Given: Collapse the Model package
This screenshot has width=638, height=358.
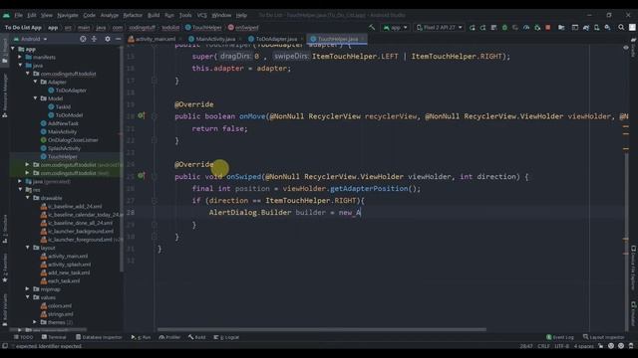Looking at the screenshot, I should point(35,98).
